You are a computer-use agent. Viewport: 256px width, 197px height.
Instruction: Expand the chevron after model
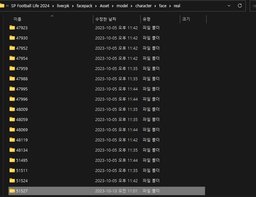131,6
